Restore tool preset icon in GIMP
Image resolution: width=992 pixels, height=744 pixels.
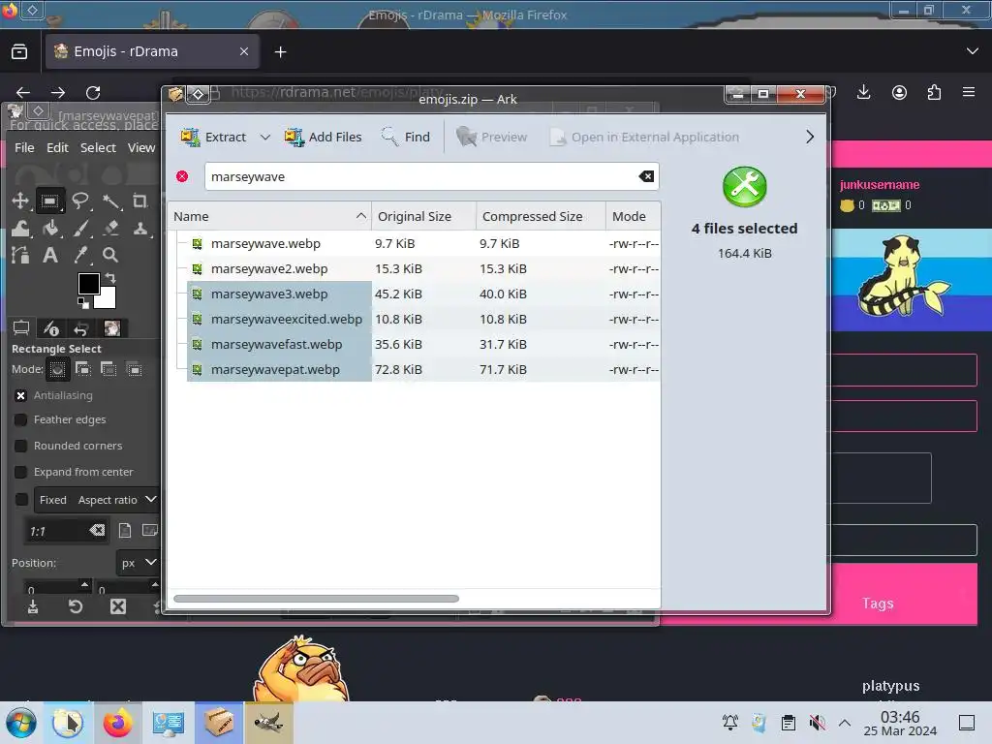pyautogui.click(x=76, y=606)
